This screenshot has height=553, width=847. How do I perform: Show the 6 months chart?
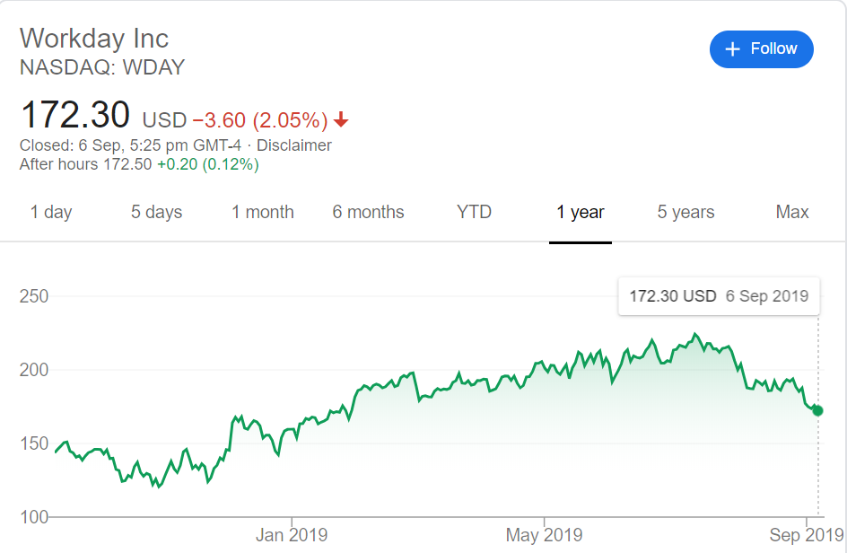pyautogui.click(x=369, y=212)
